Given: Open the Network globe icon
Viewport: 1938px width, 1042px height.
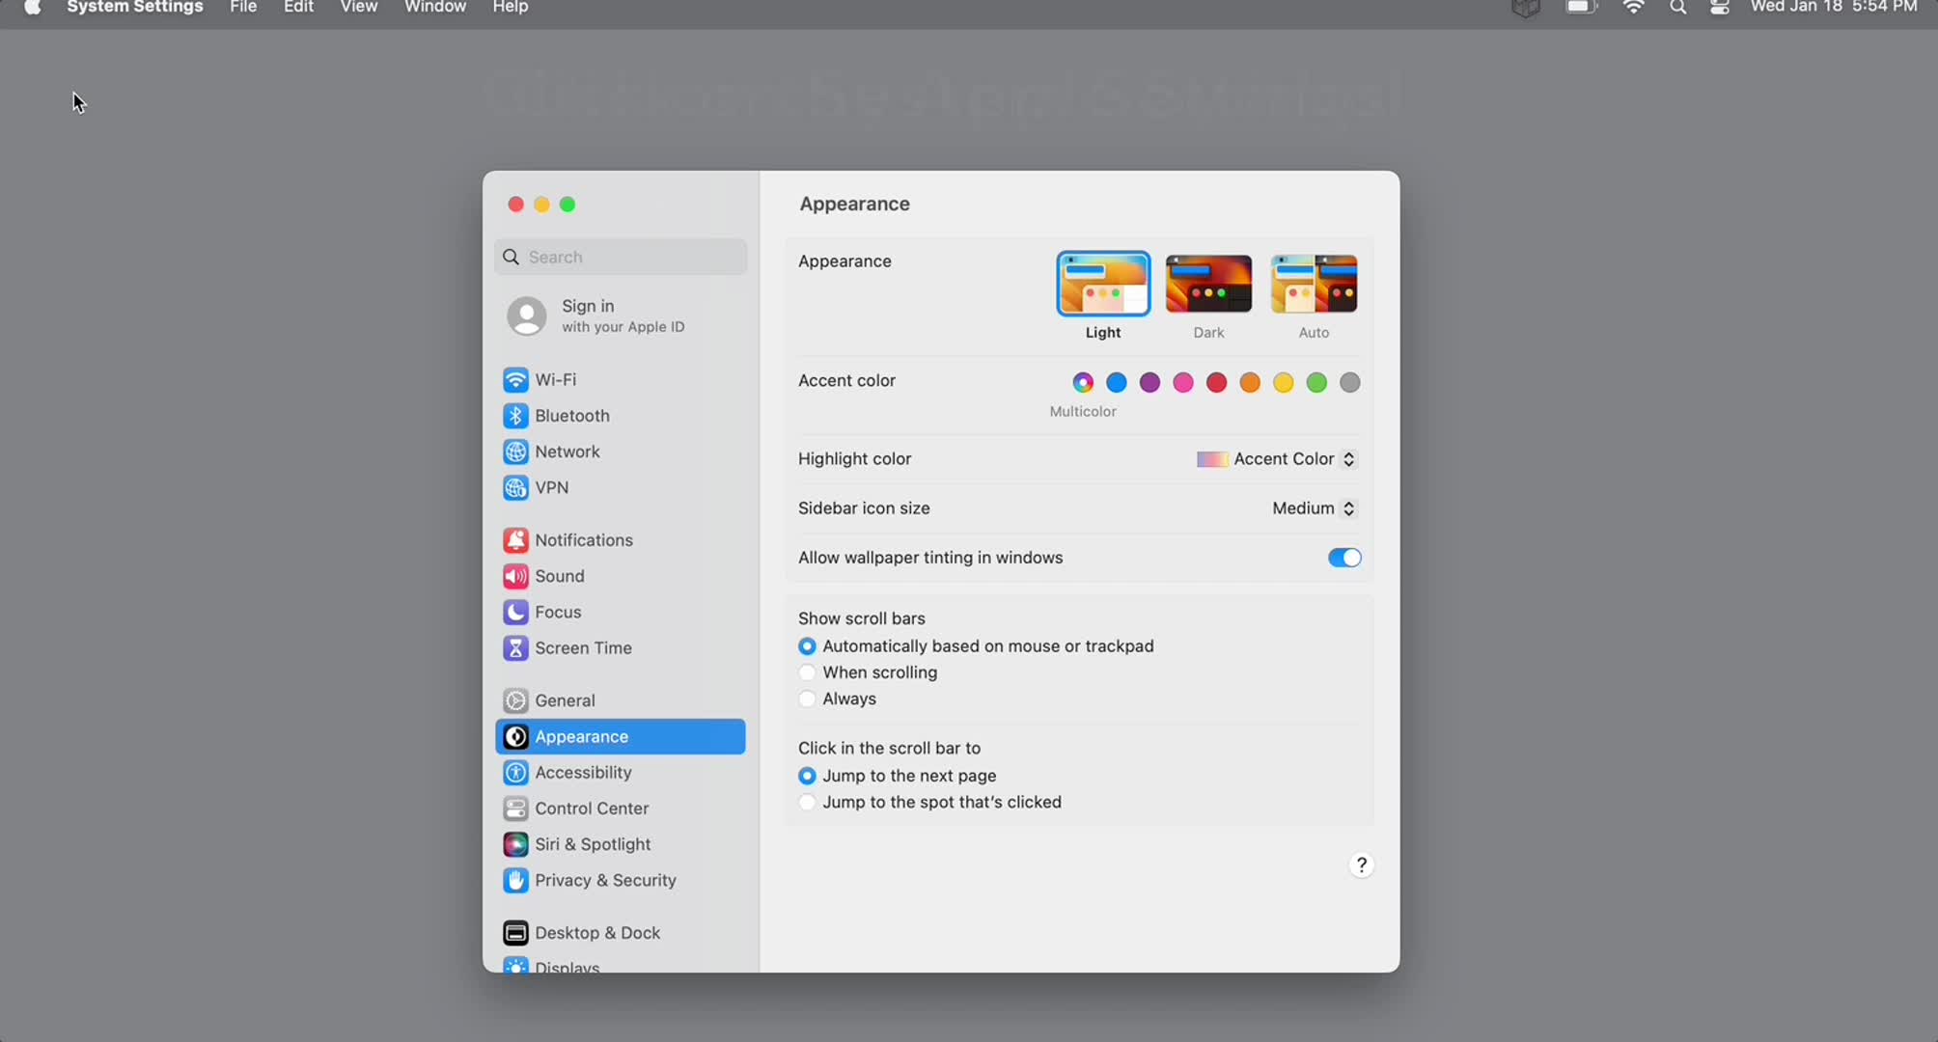Looking at the screenshot, I should pos(515,452).
